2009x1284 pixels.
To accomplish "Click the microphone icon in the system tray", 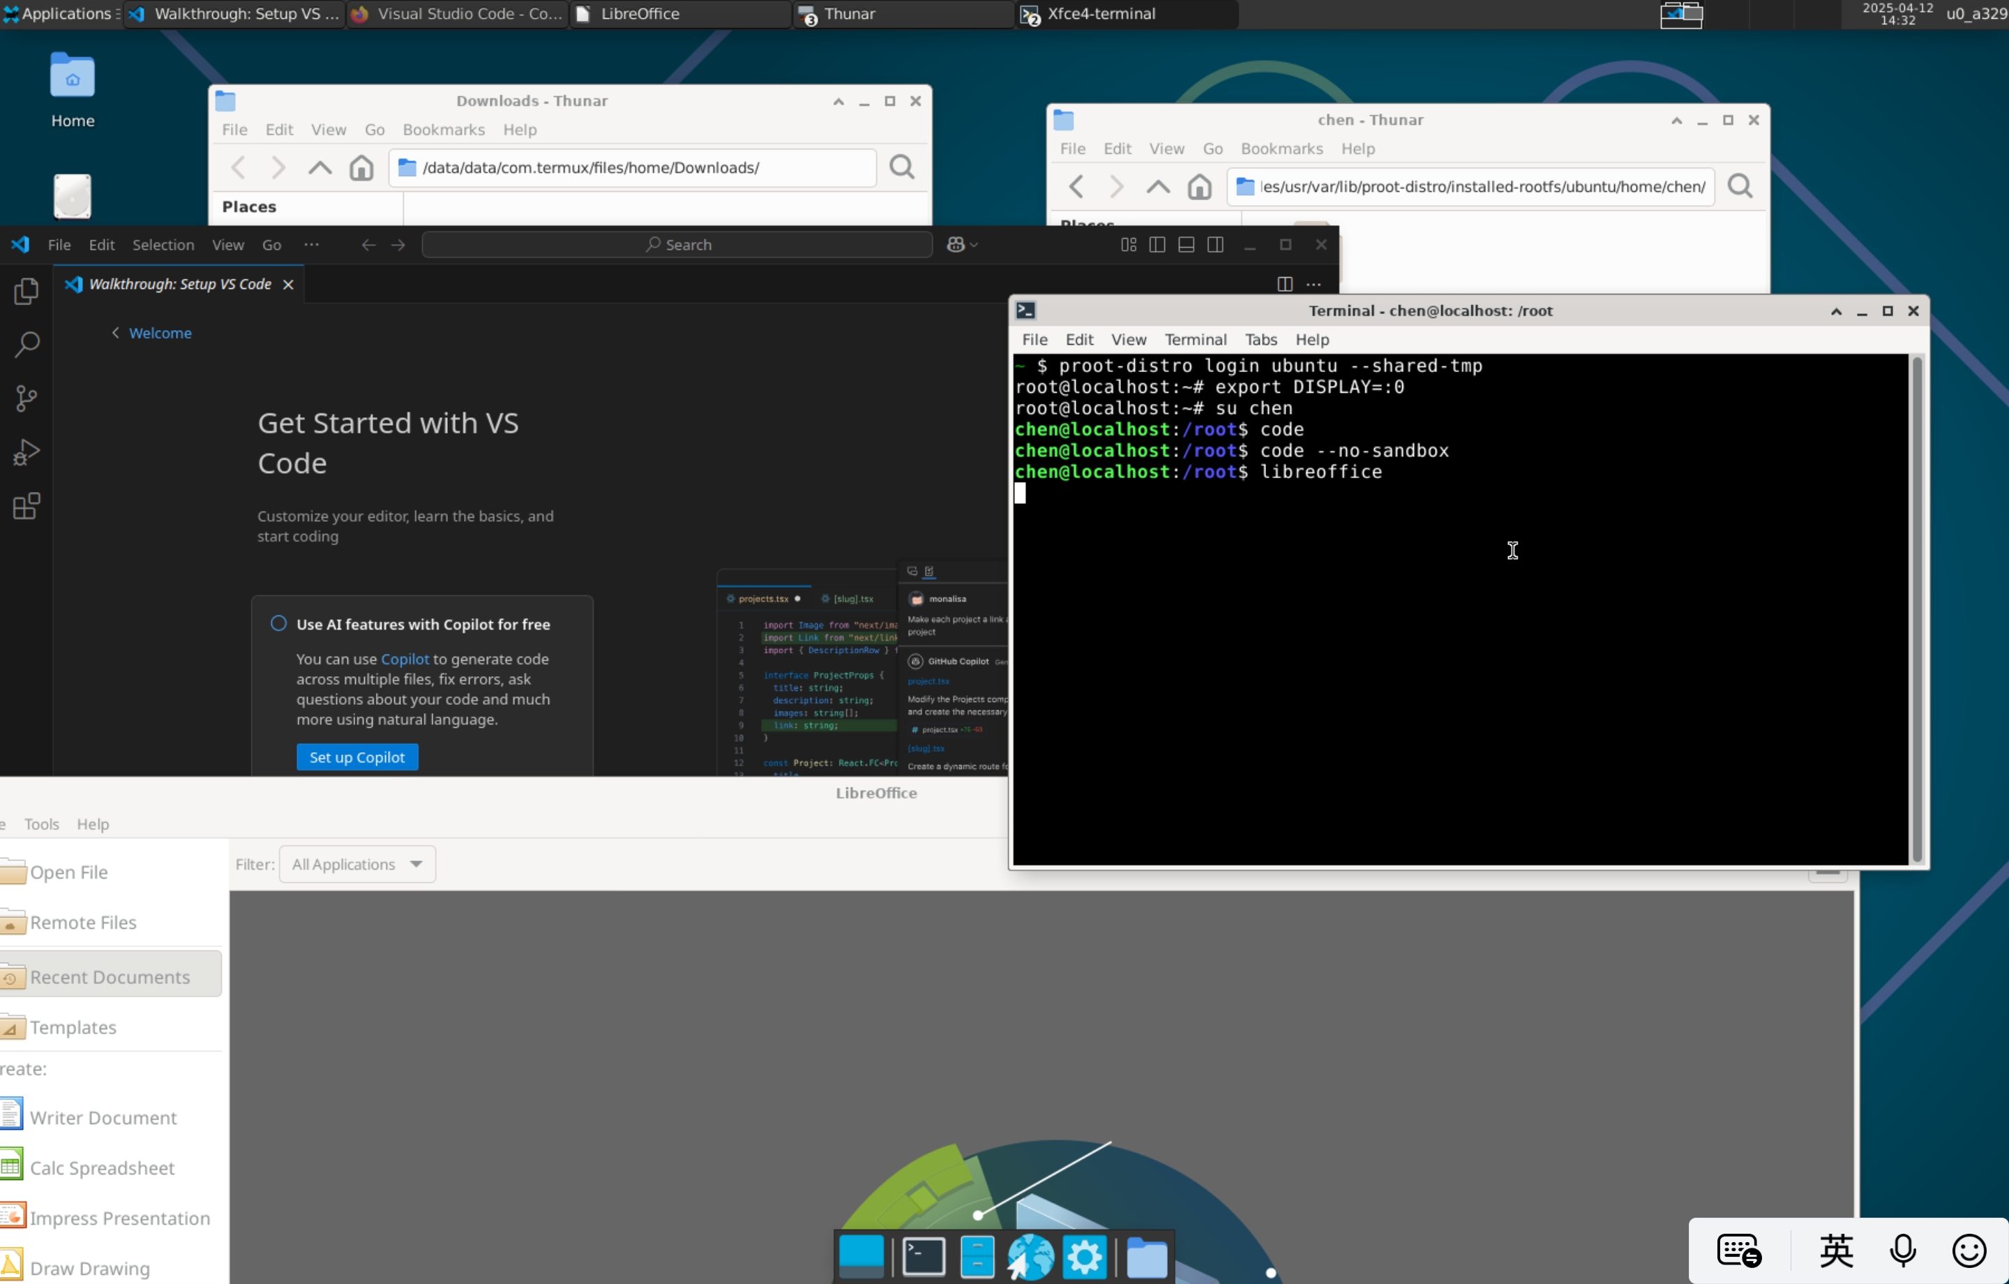I will point(1902,1250).
